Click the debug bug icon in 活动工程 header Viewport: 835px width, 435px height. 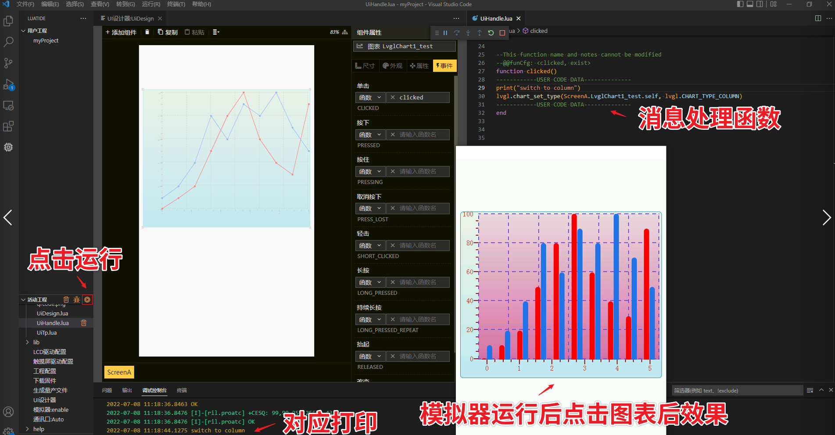pos(77,300)
